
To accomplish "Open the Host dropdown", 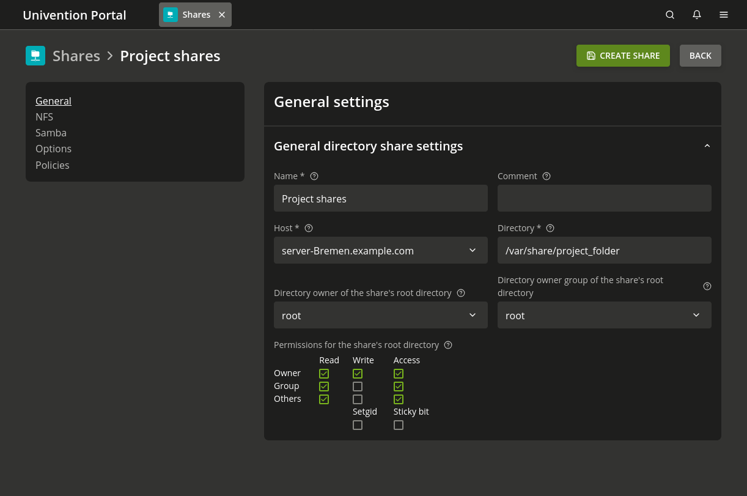I will [380, 250].
